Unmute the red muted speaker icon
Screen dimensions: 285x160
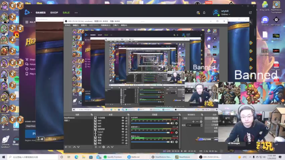[x=172, y=133]
